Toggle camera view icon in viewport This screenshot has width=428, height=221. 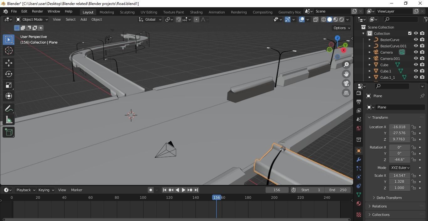pos(346,83)
